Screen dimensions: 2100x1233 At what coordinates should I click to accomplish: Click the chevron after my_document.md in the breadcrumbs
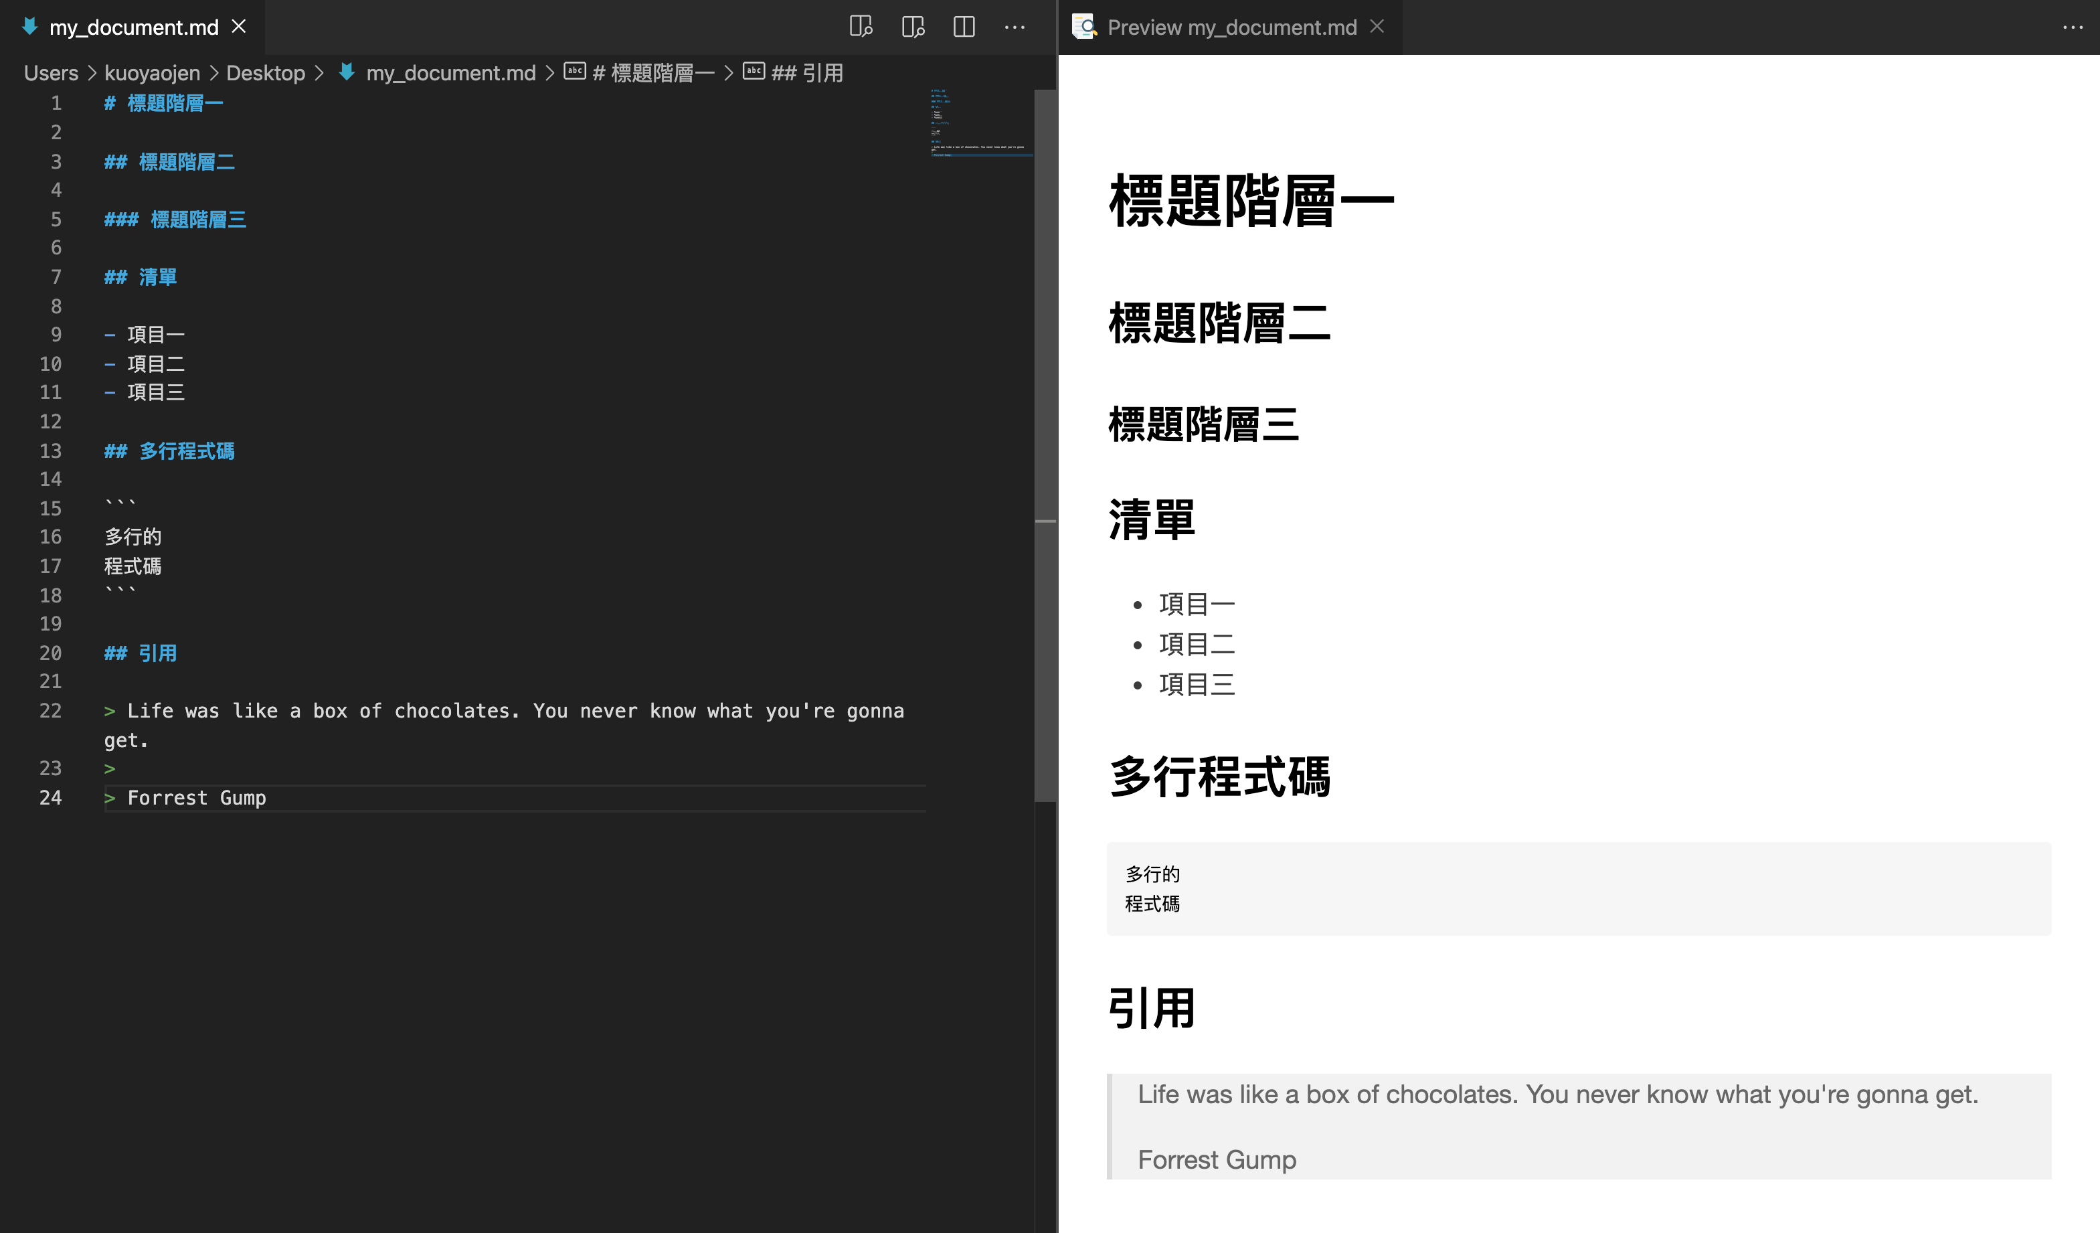pos(550,74)
